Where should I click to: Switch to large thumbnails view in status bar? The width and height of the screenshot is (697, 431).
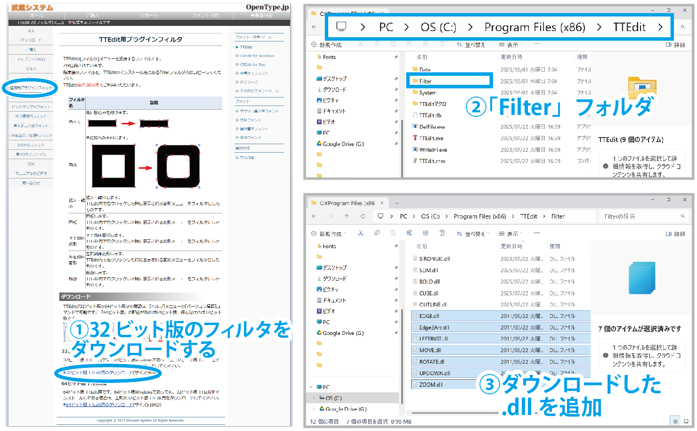point(686,421)
